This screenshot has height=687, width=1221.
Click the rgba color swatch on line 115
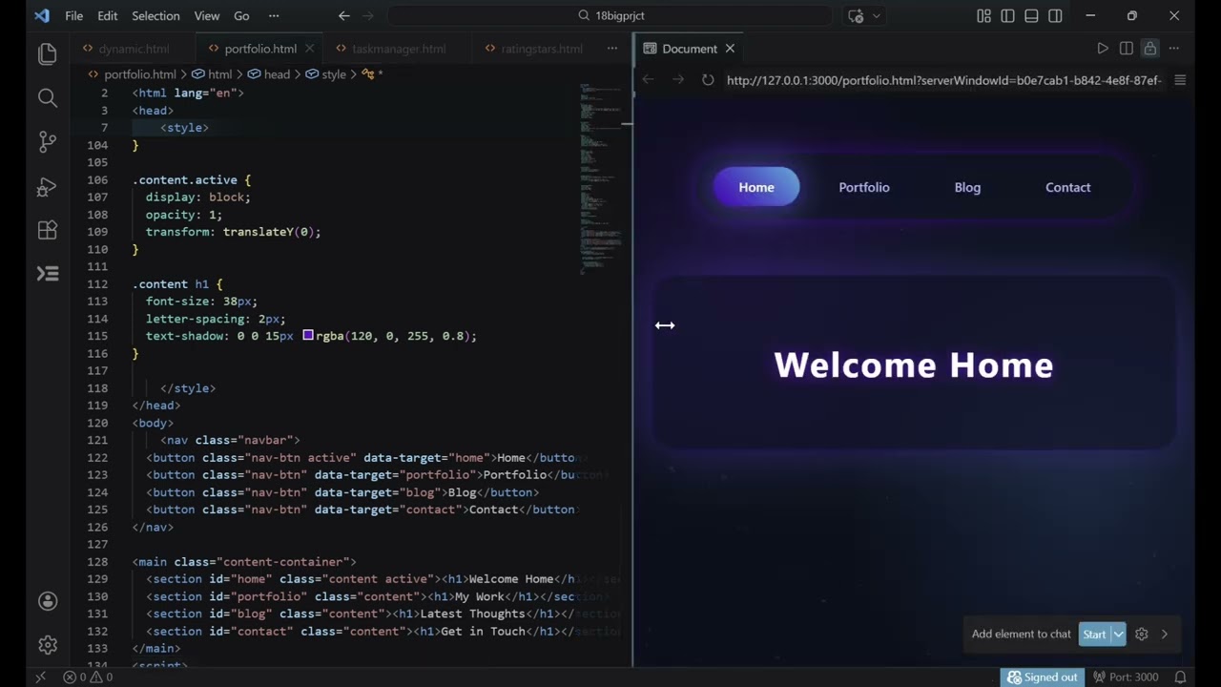pos(308,335)
